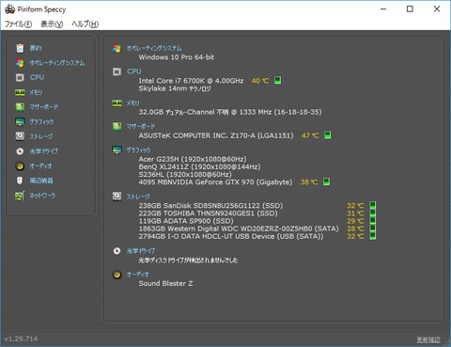This screenshot has width=451, height=347.
Task: Click the hard disk icon in summary panel
Action: 117,197
